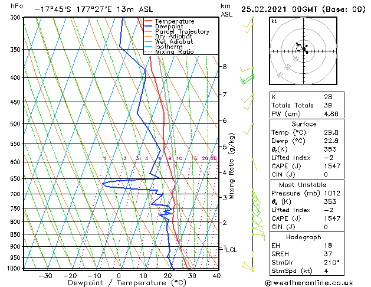Screen dimensions: 371x287
Task: Click the dry dewpoint spike near 670 hPa
Action: (104, 184)
